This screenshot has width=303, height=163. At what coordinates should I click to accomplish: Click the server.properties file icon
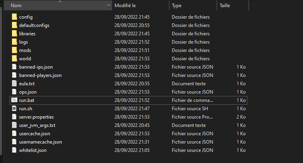coord(14,117)
